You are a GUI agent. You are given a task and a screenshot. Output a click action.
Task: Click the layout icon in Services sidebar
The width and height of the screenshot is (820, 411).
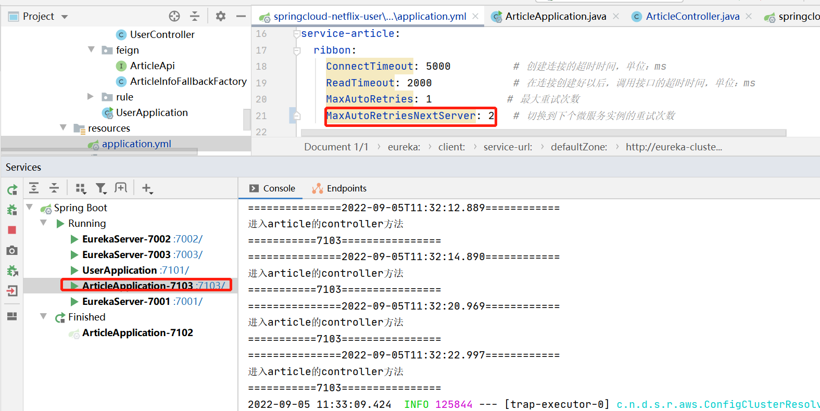tap(12, 316)
